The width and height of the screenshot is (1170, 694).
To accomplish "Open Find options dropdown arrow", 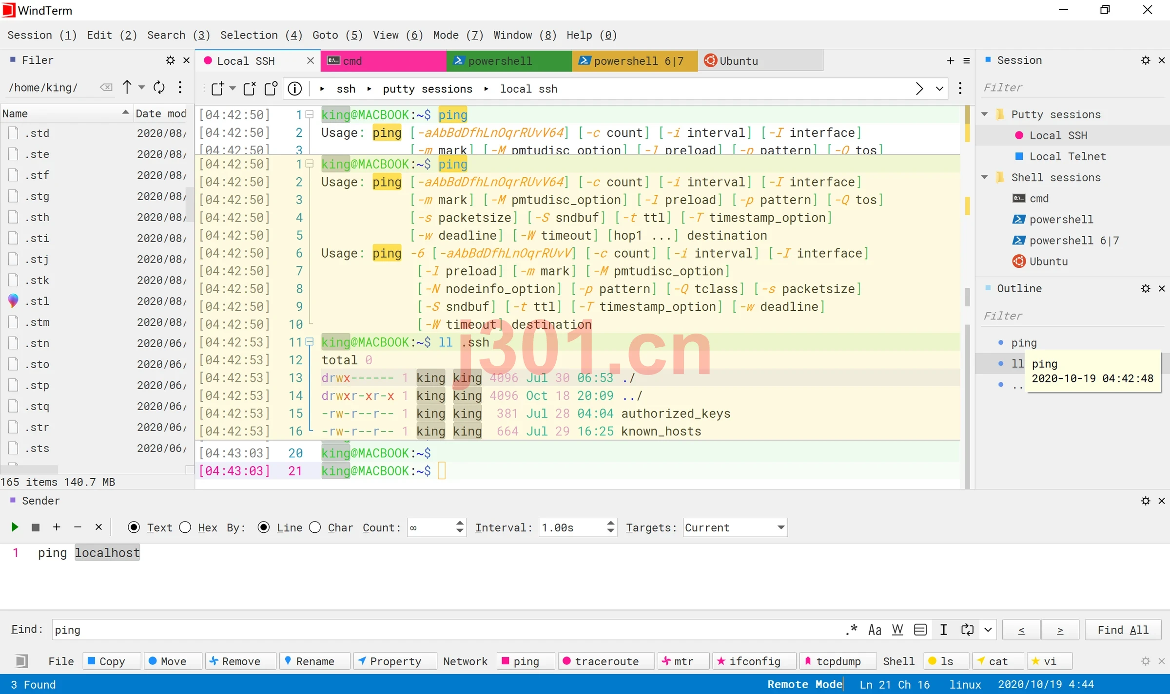I will (988, 630).
